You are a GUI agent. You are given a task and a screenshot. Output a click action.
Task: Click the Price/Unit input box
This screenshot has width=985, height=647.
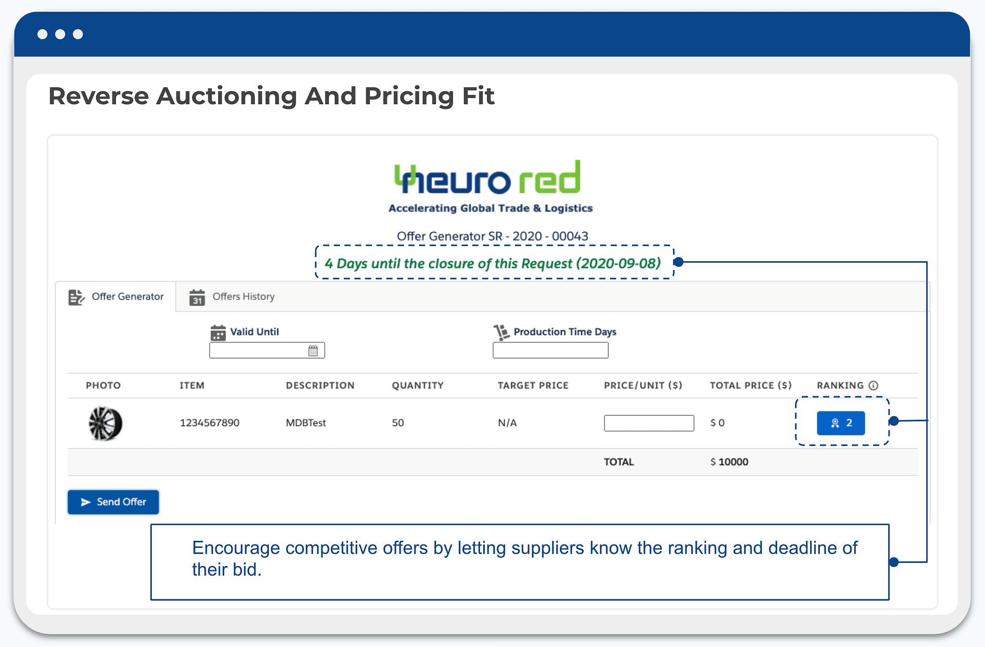(x=649, y=423)
